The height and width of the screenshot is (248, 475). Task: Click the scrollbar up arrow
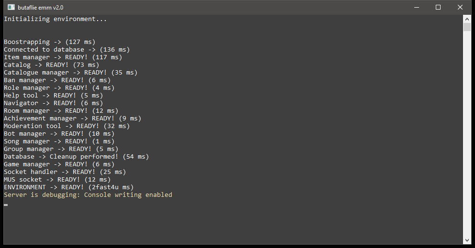(x=467, y=19)
